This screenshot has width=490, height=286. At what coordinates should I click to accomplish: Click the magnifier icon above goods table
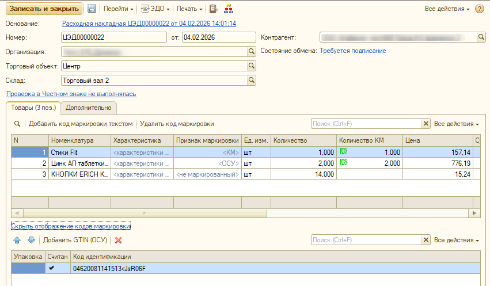[x=17, y=124]
